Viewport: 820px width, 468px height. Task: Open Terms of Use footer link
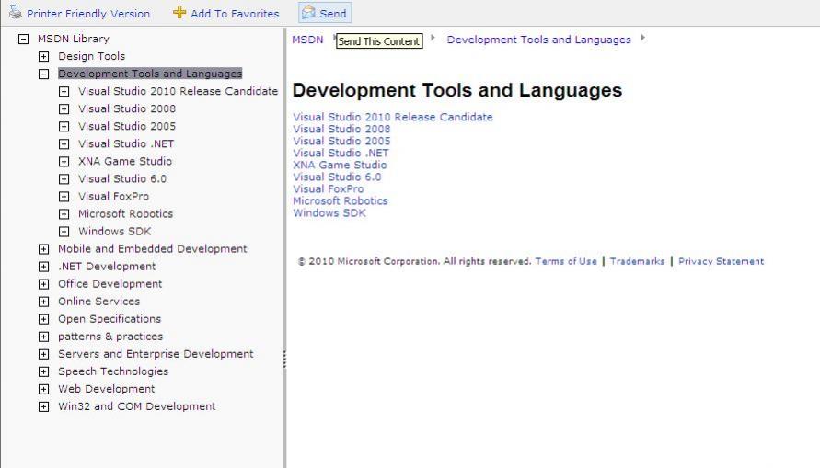click(x=566, y=261)
